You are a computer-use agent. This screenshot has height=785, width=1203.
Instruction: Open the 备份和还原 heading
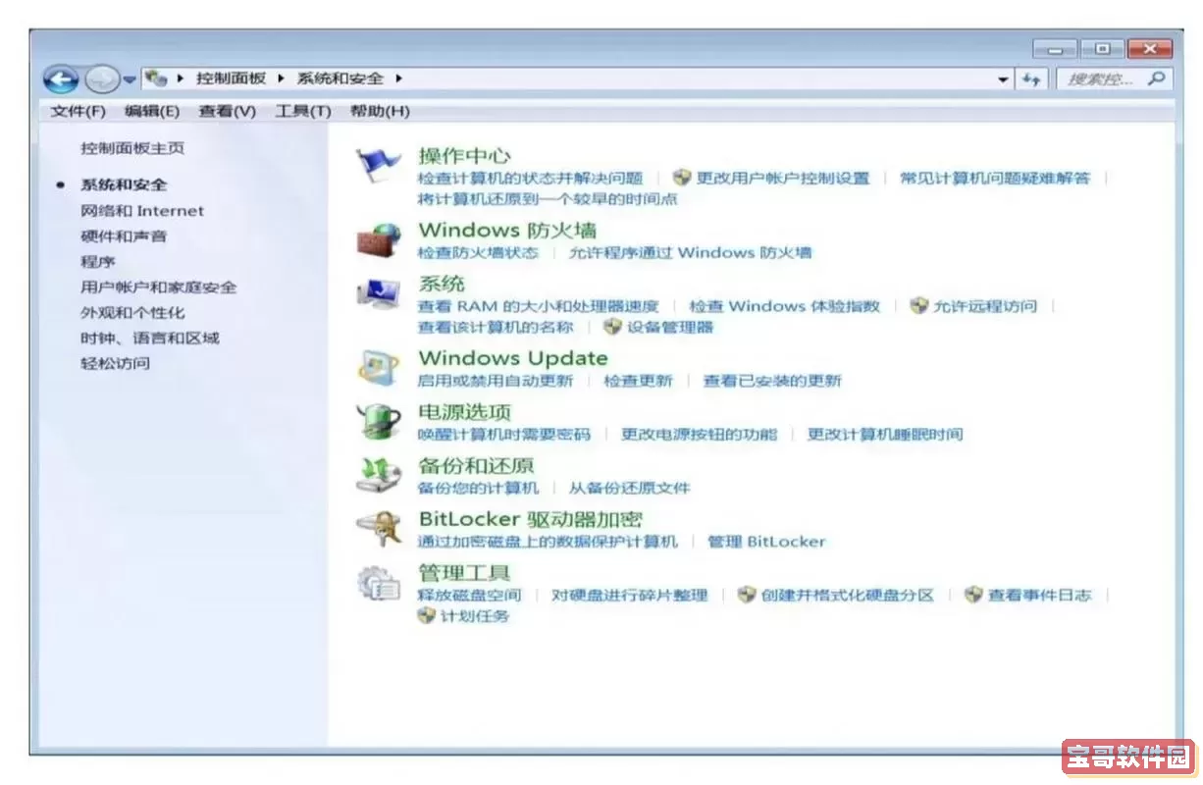[x=476, y=465]
